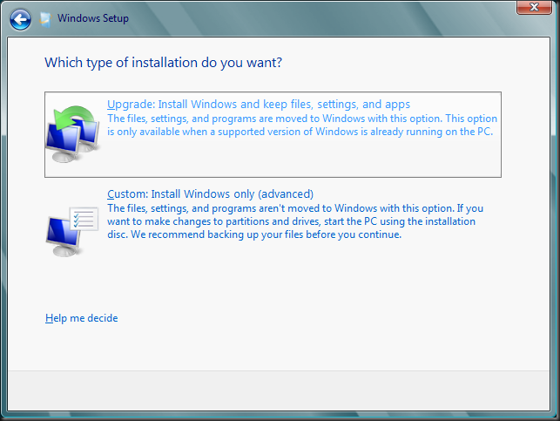Click the Upgrade two-computers icon
This screenshot has height=421, width=560.
(x=72, y=134)
